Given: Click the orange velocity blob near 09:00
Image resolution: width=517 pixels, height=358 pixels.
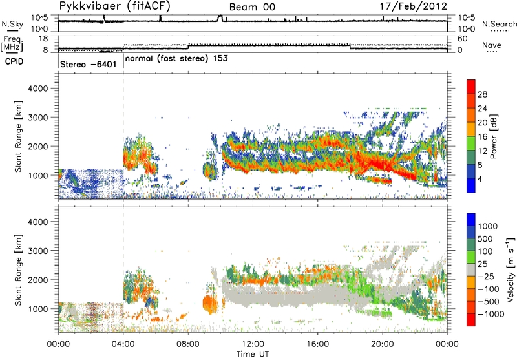Looking at the screenshot, I should 209,303.
